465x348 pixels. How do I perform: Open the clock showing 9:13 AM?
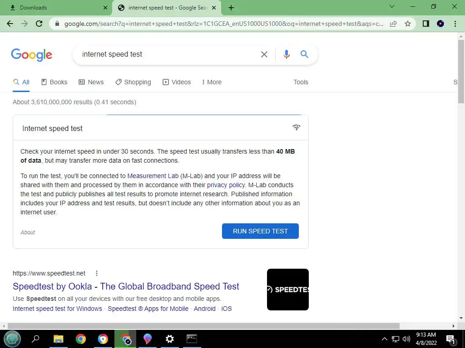426,339
